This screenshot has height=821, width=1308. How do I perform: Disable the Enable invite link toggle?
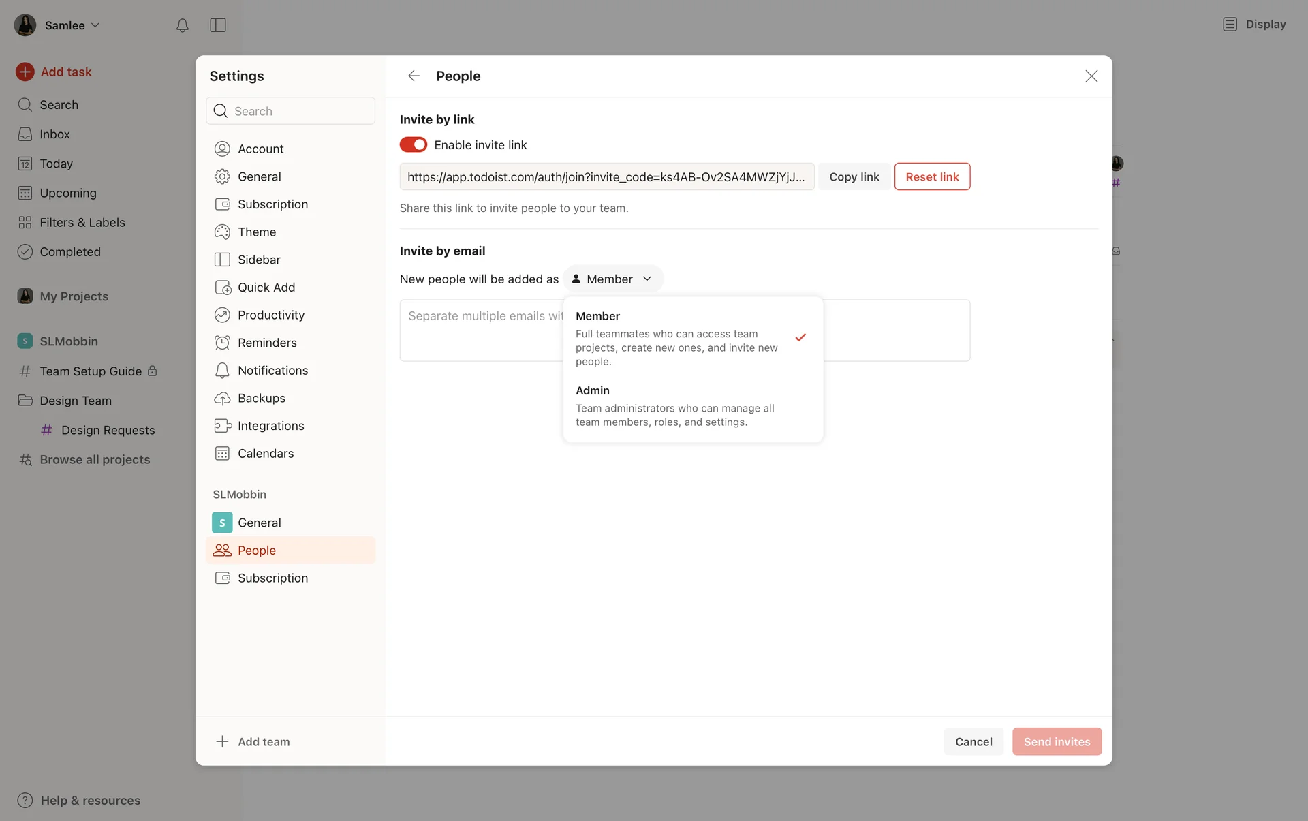pos(414,144)
